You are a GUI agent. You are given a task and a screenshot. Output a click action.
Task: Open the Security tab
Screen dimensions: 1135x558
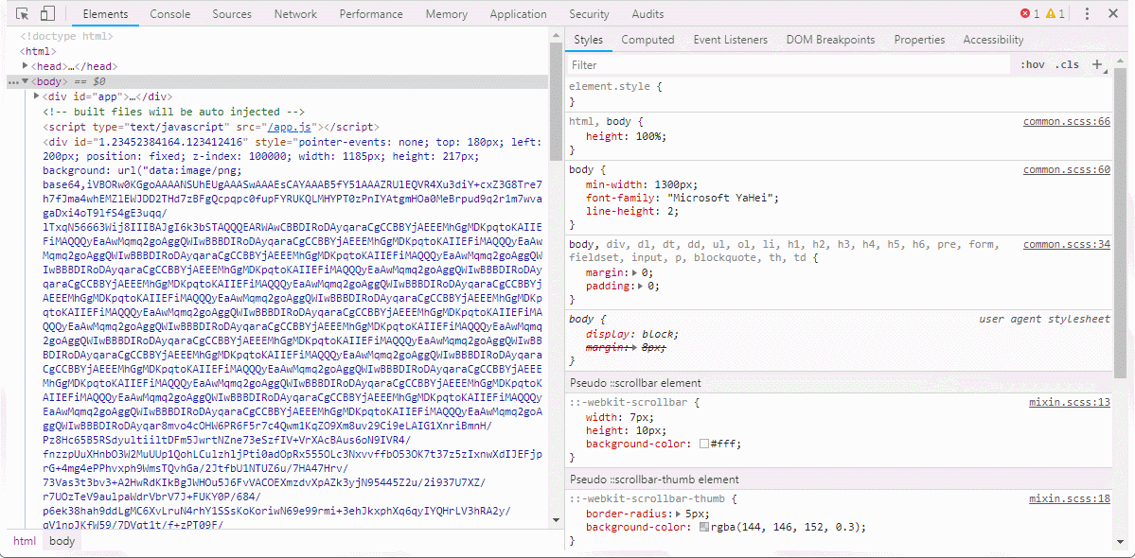[x=589, y=14]
